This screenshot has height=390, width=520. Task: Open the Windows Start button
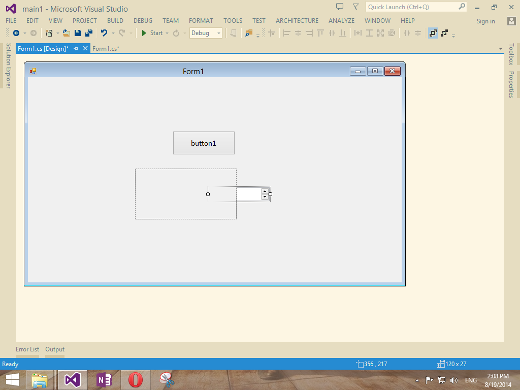[x=12, y=380]
